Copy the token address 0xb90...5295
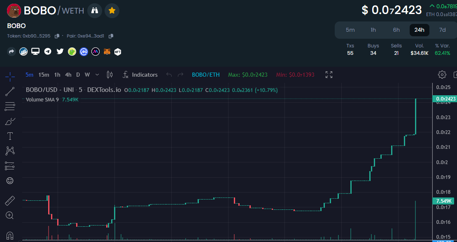The image size is (457, 242). pos(57,36)
